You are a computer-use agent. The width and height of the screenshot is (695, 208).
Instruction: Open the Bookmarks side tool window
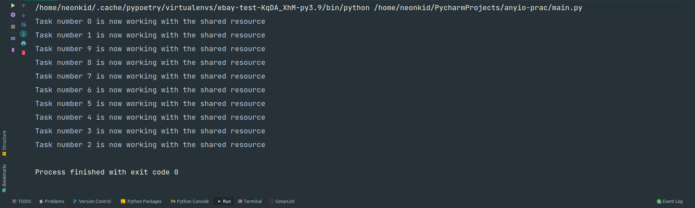[4, 178]
